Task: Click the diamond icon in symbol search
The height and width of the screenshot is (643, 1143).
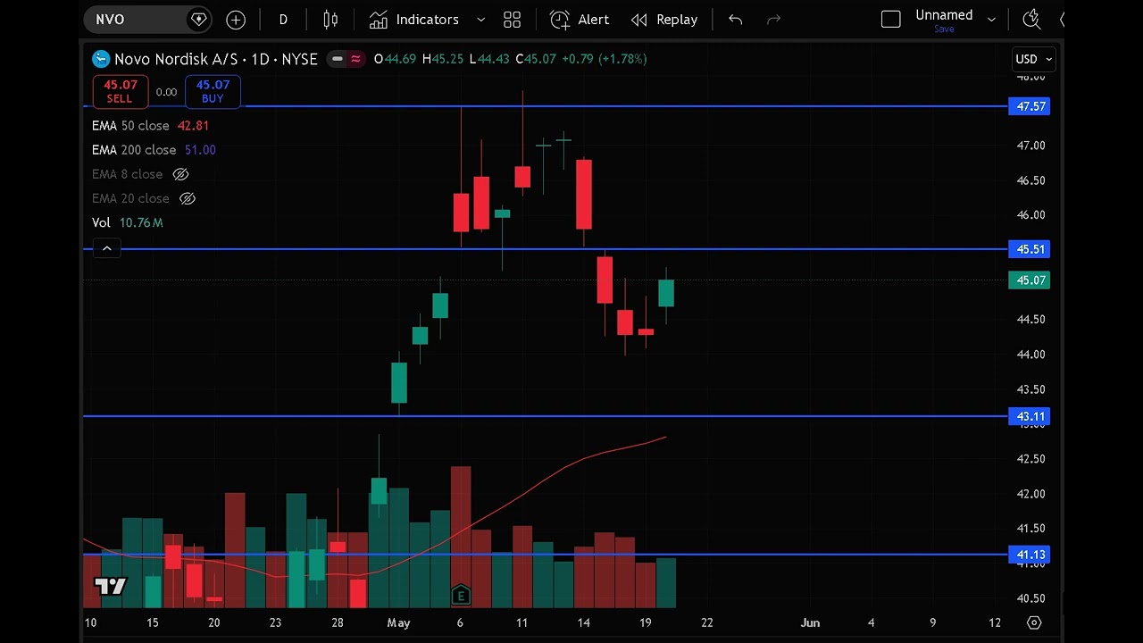Action: [198, 19]
